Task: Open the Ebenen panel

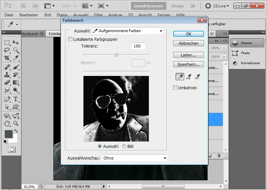Action: tap(247, 43)
